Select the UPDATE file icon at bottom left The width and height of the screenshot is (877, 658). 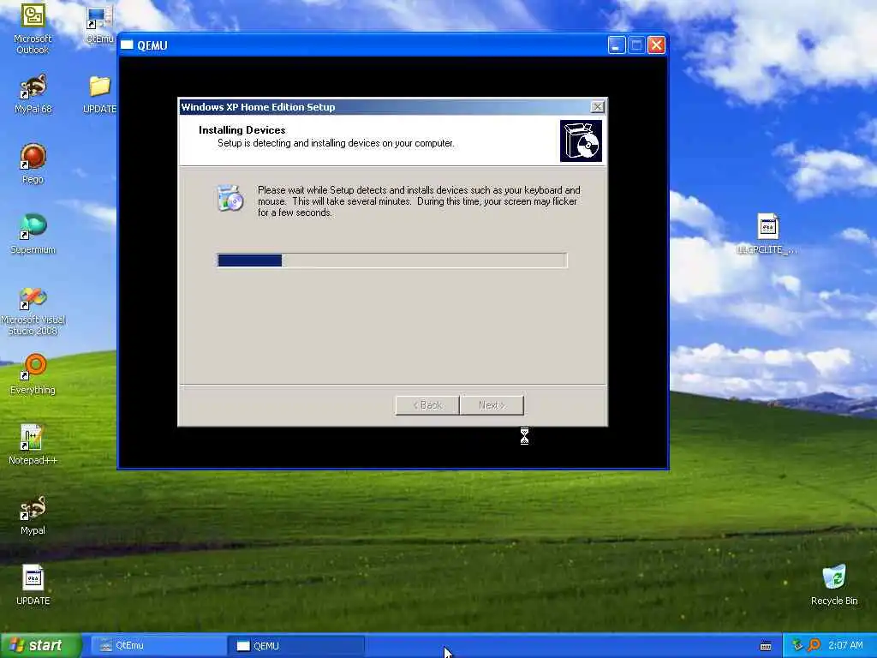click(33, 585)
